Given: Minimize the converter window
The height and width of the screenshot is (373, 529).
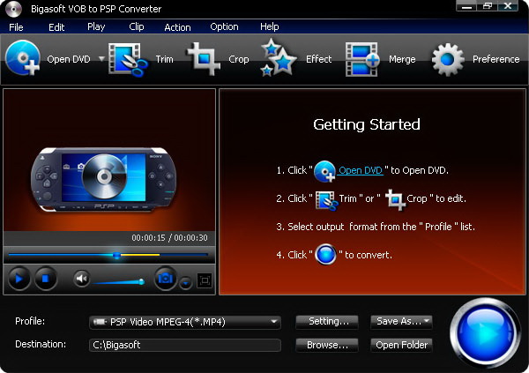Looking at the screenshot, I should 466,6.
